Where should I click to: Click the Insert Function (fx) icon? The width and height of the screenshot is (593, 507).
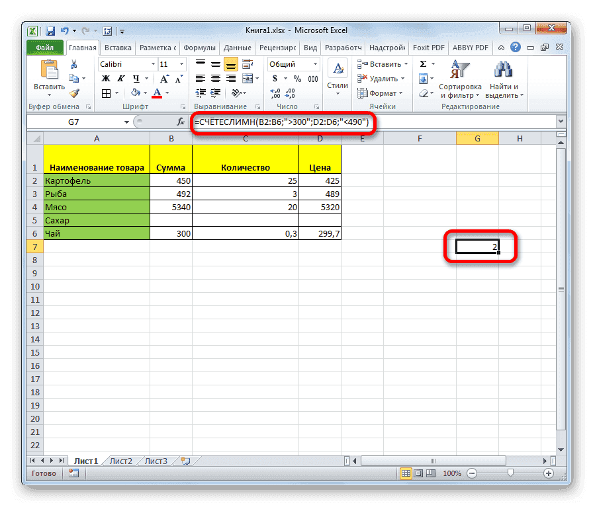(x=180, y=122)
